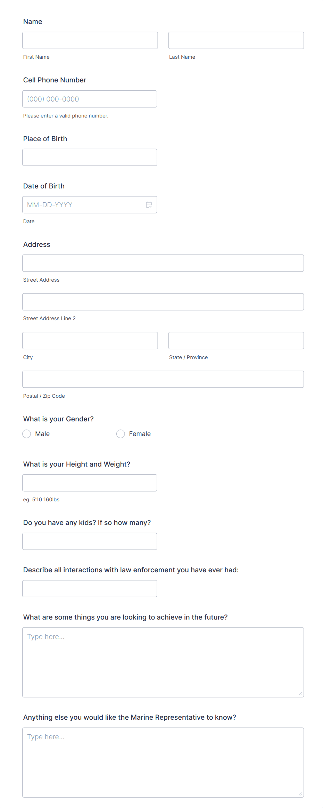Focus the Street Address Line 2 field
The height and width of the screenshot is (808, 323).
point(163,302)
